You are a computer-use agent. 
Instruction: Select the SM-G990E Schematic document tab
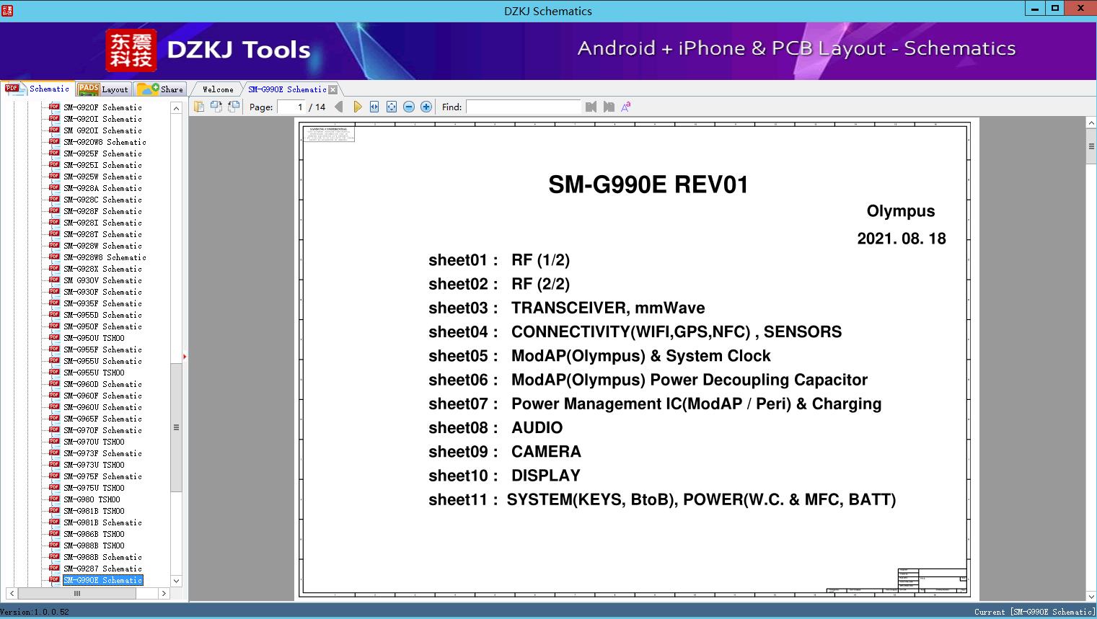pos(287,89)
